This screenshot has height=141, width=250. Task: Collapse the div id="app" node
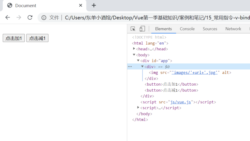(x=138, y=61)
